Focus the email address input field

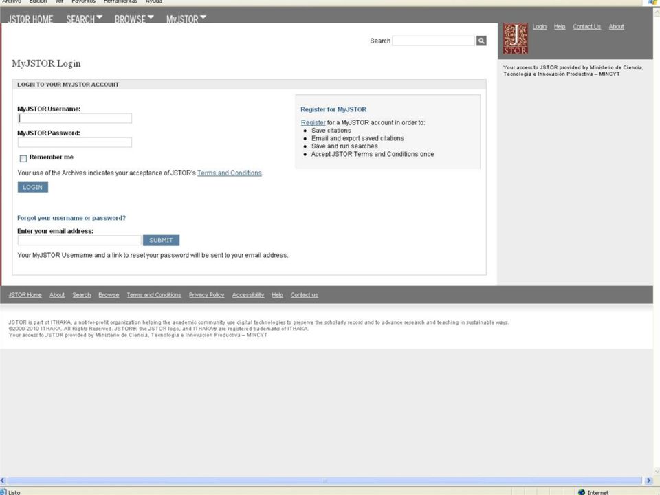[80, 241]
